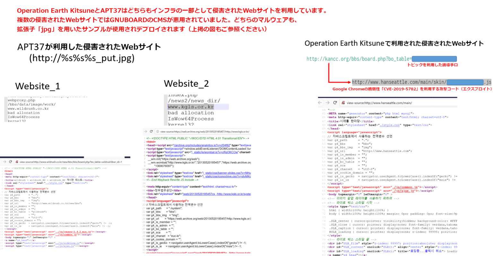Image resolution: width=493 pixels, height=256 pixels.
Task: Click the bad allocation string under Website_1
Action: (x=24, y=113)
